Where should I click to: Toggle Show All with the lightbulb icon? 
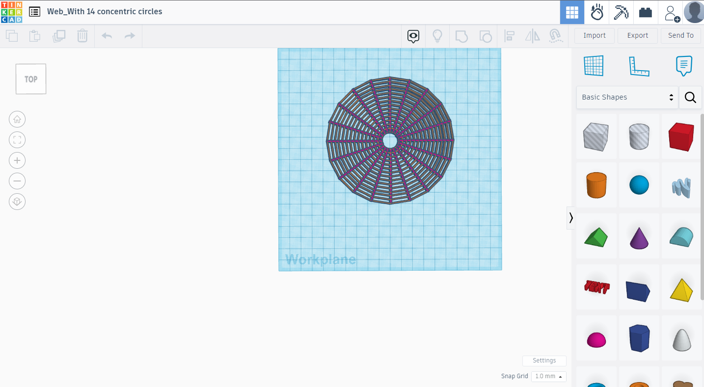pyautogui.click(x=437, y=36)
